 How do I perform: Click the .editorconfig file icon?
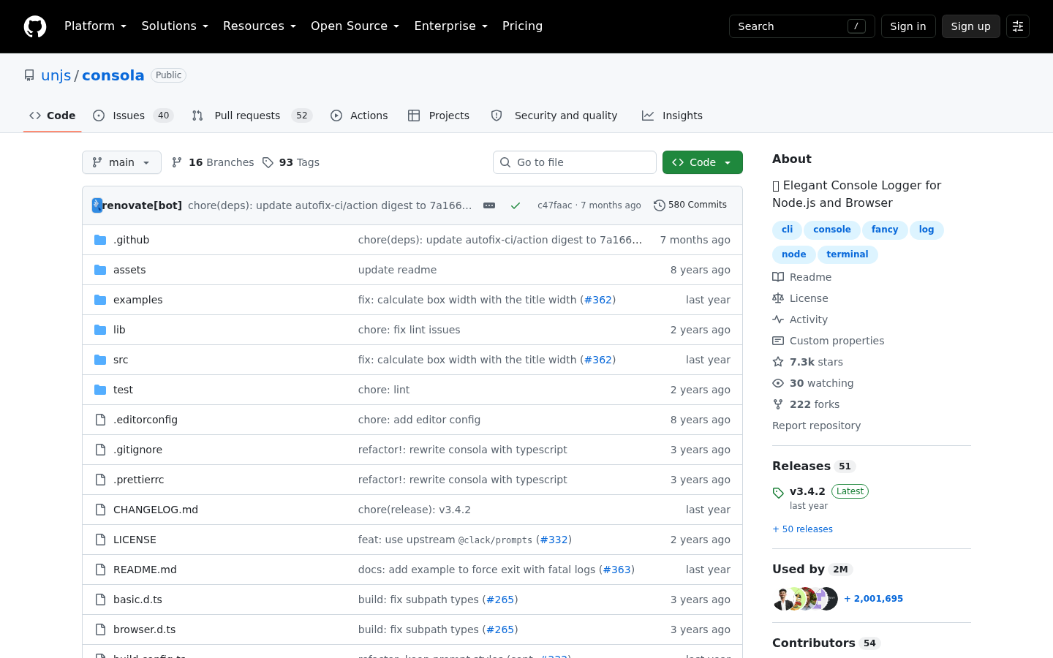pyautogui.click(x=100, y=420)
